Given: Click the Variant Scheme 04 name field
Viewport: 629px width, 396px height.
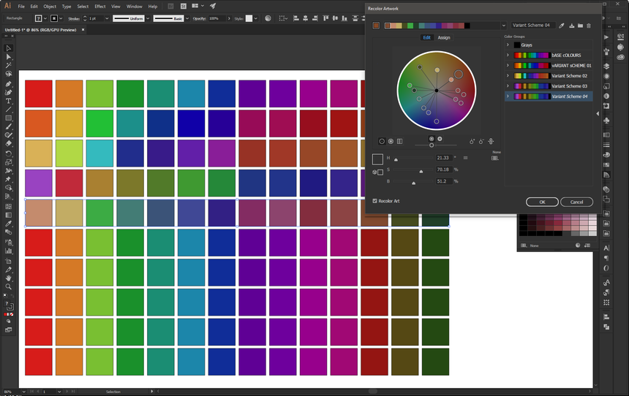Looking at the screenshot, I should pyautogui.click(x=533, y=26).
